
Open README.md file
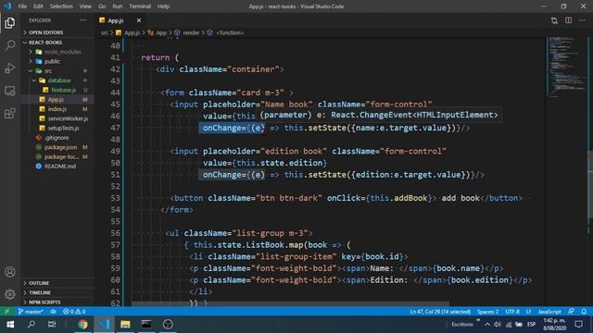57,166
